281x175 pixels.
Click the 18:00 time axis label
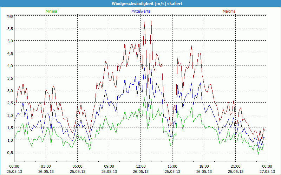[204, 167]
